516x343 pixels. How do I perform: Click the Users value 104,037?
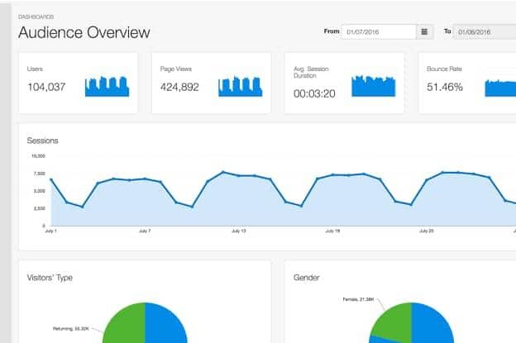click(x=46, y=87)
